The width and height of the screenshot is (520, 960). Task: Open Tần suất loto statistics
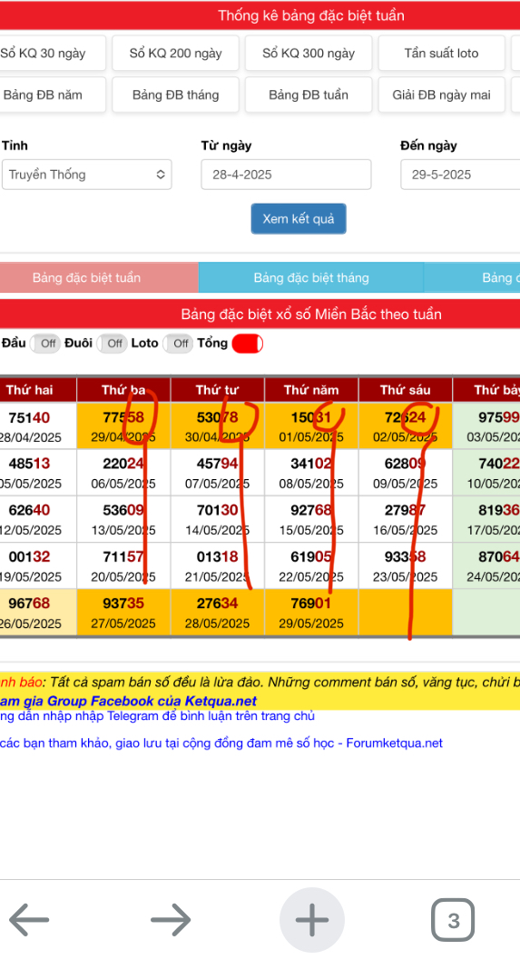[x=441, y=54]
